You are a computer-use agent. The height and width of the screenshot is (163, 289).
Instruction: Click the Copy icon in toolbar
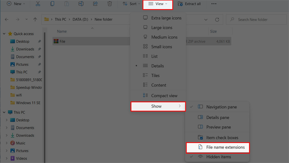[52, 4]
